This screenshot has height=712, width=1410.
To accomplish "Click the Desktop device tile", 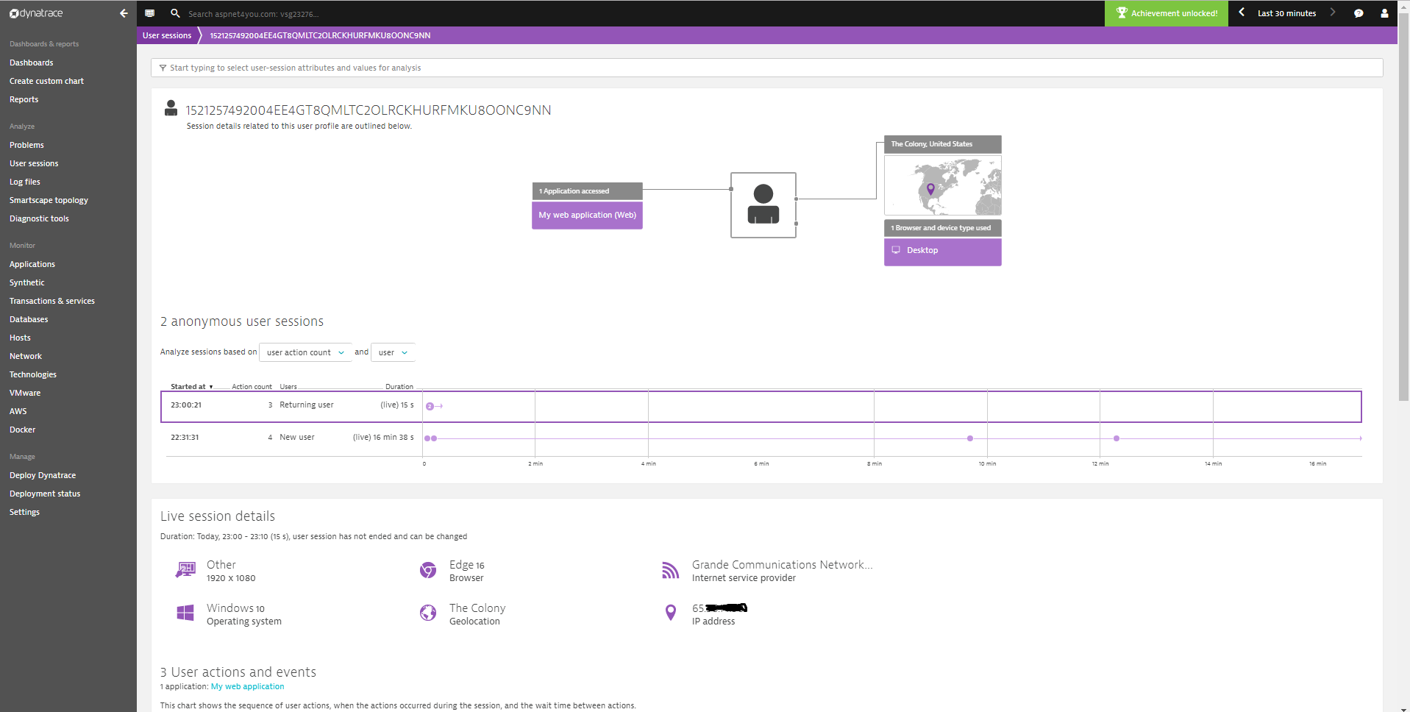I will pos(942,251).
